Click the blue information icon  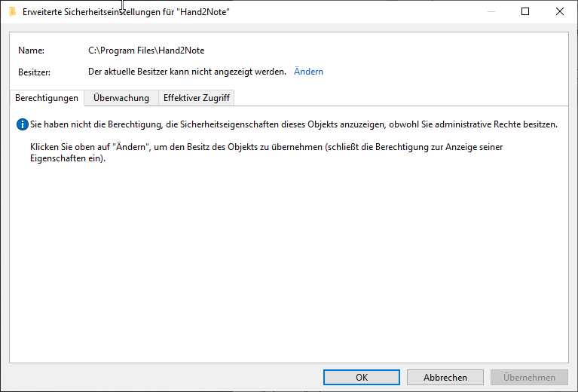23,124
